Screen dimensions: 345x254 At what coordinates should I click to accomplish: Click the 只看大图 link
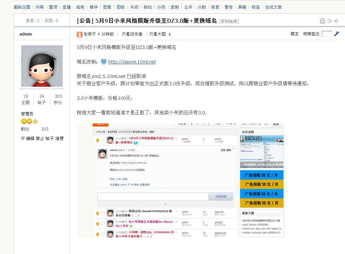click(x=158, y=34)
